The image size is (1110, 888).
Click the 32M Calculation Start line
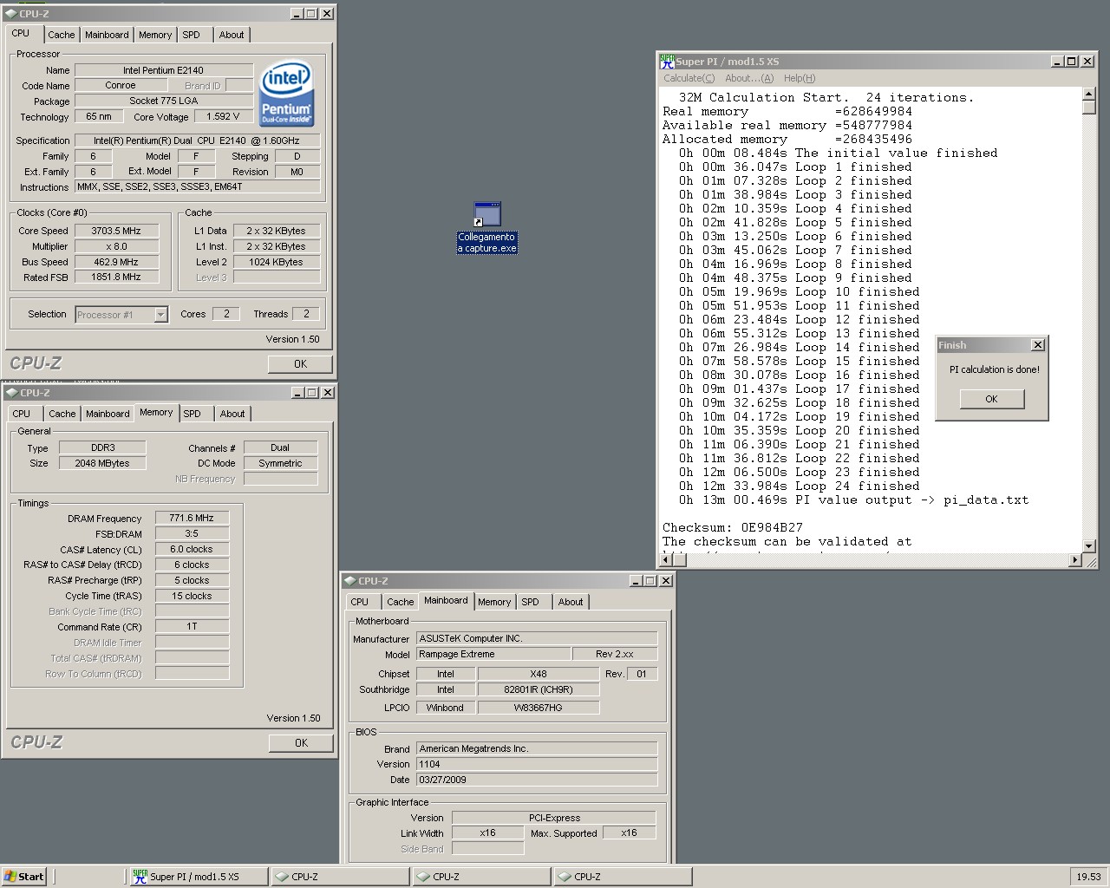pyautogui.click(x=826, y=97)
